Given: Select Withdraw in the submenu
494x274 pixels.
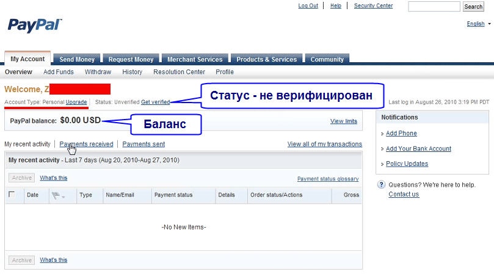Looking at the screenshot, I should [x=98, y=72].
